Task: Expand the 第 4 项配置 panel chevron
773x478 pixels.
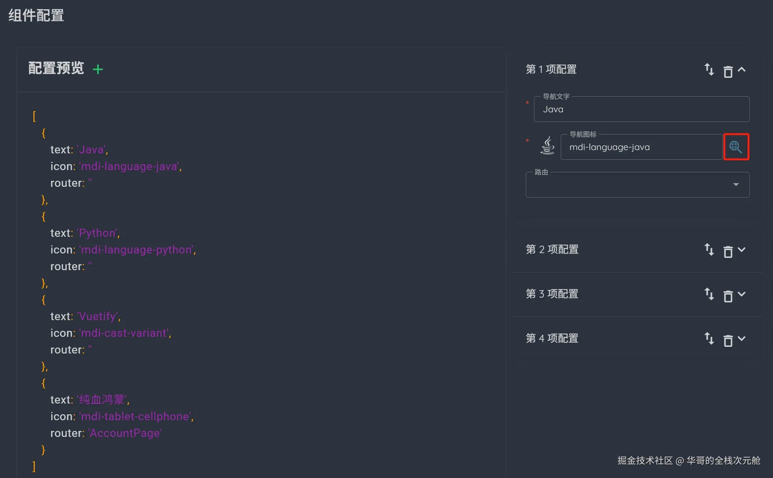Action: (741, 338)
